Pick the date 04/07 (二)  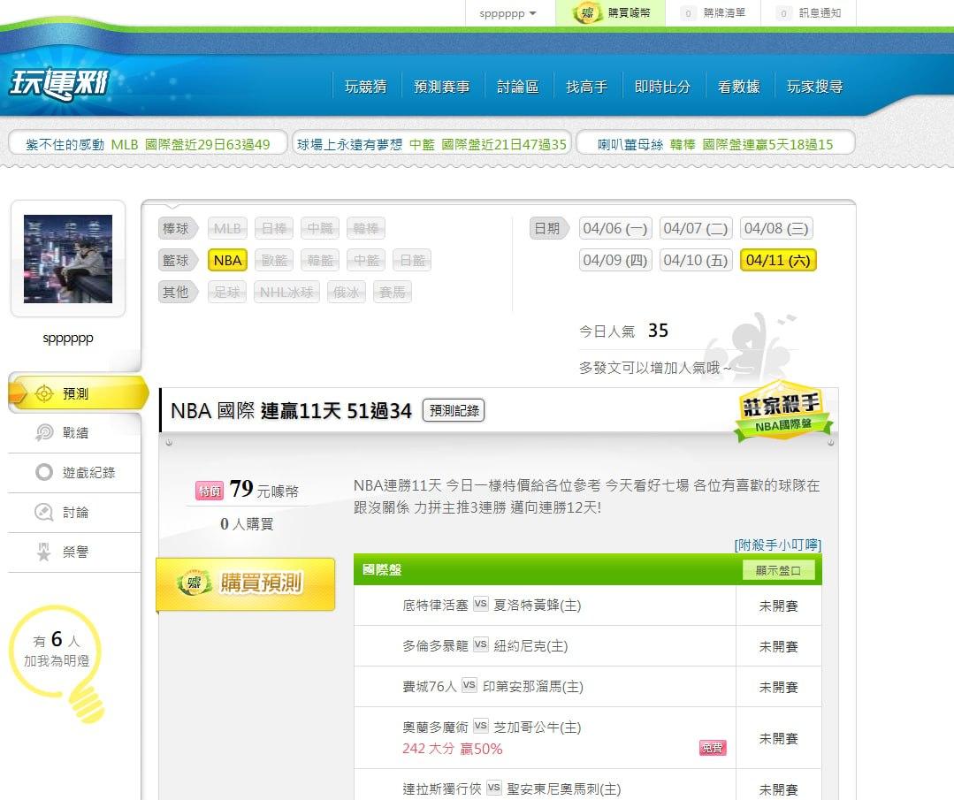696,229
